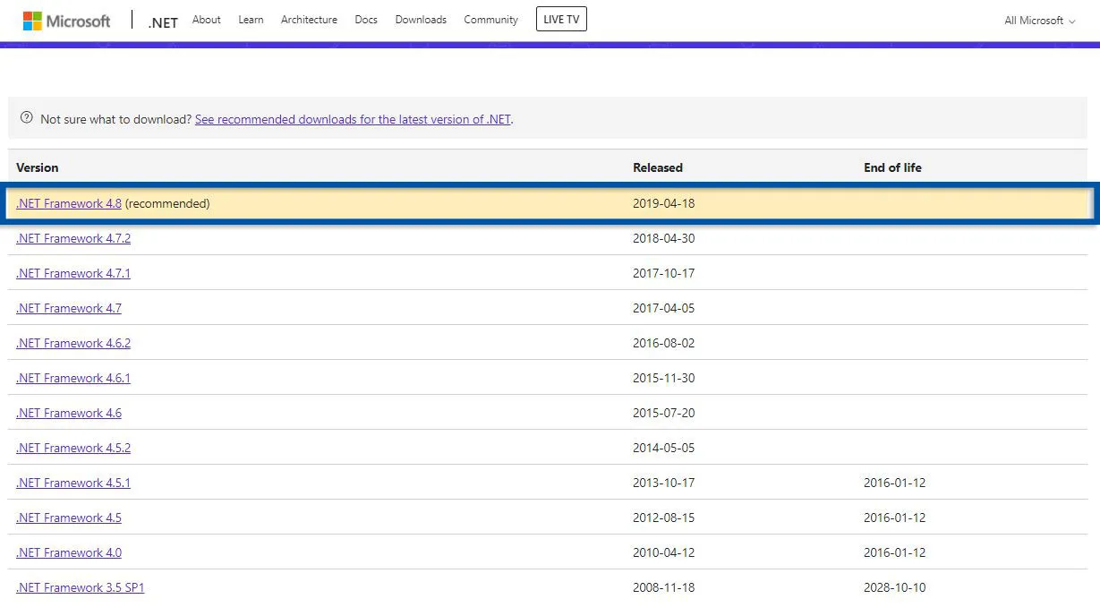Click the .NET Framework 4.5.2 link
1100x616 pixels.
pyautogui.click(x=73, y=448)
